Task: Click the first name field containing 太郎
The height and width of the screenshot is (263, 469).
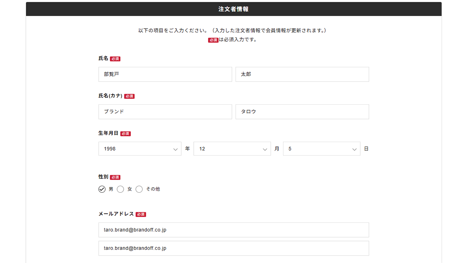Action: 302,74
